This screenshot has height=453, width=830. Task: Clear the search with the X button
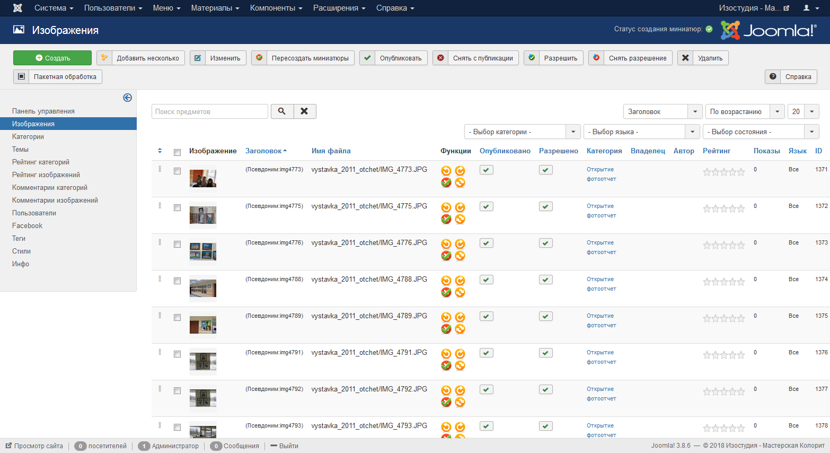tap(304, 111)
